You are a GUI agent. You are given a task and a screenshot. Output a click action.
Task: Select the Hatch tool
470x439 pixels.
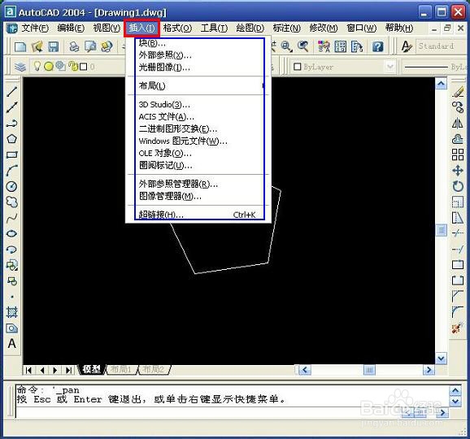(11, 312)
